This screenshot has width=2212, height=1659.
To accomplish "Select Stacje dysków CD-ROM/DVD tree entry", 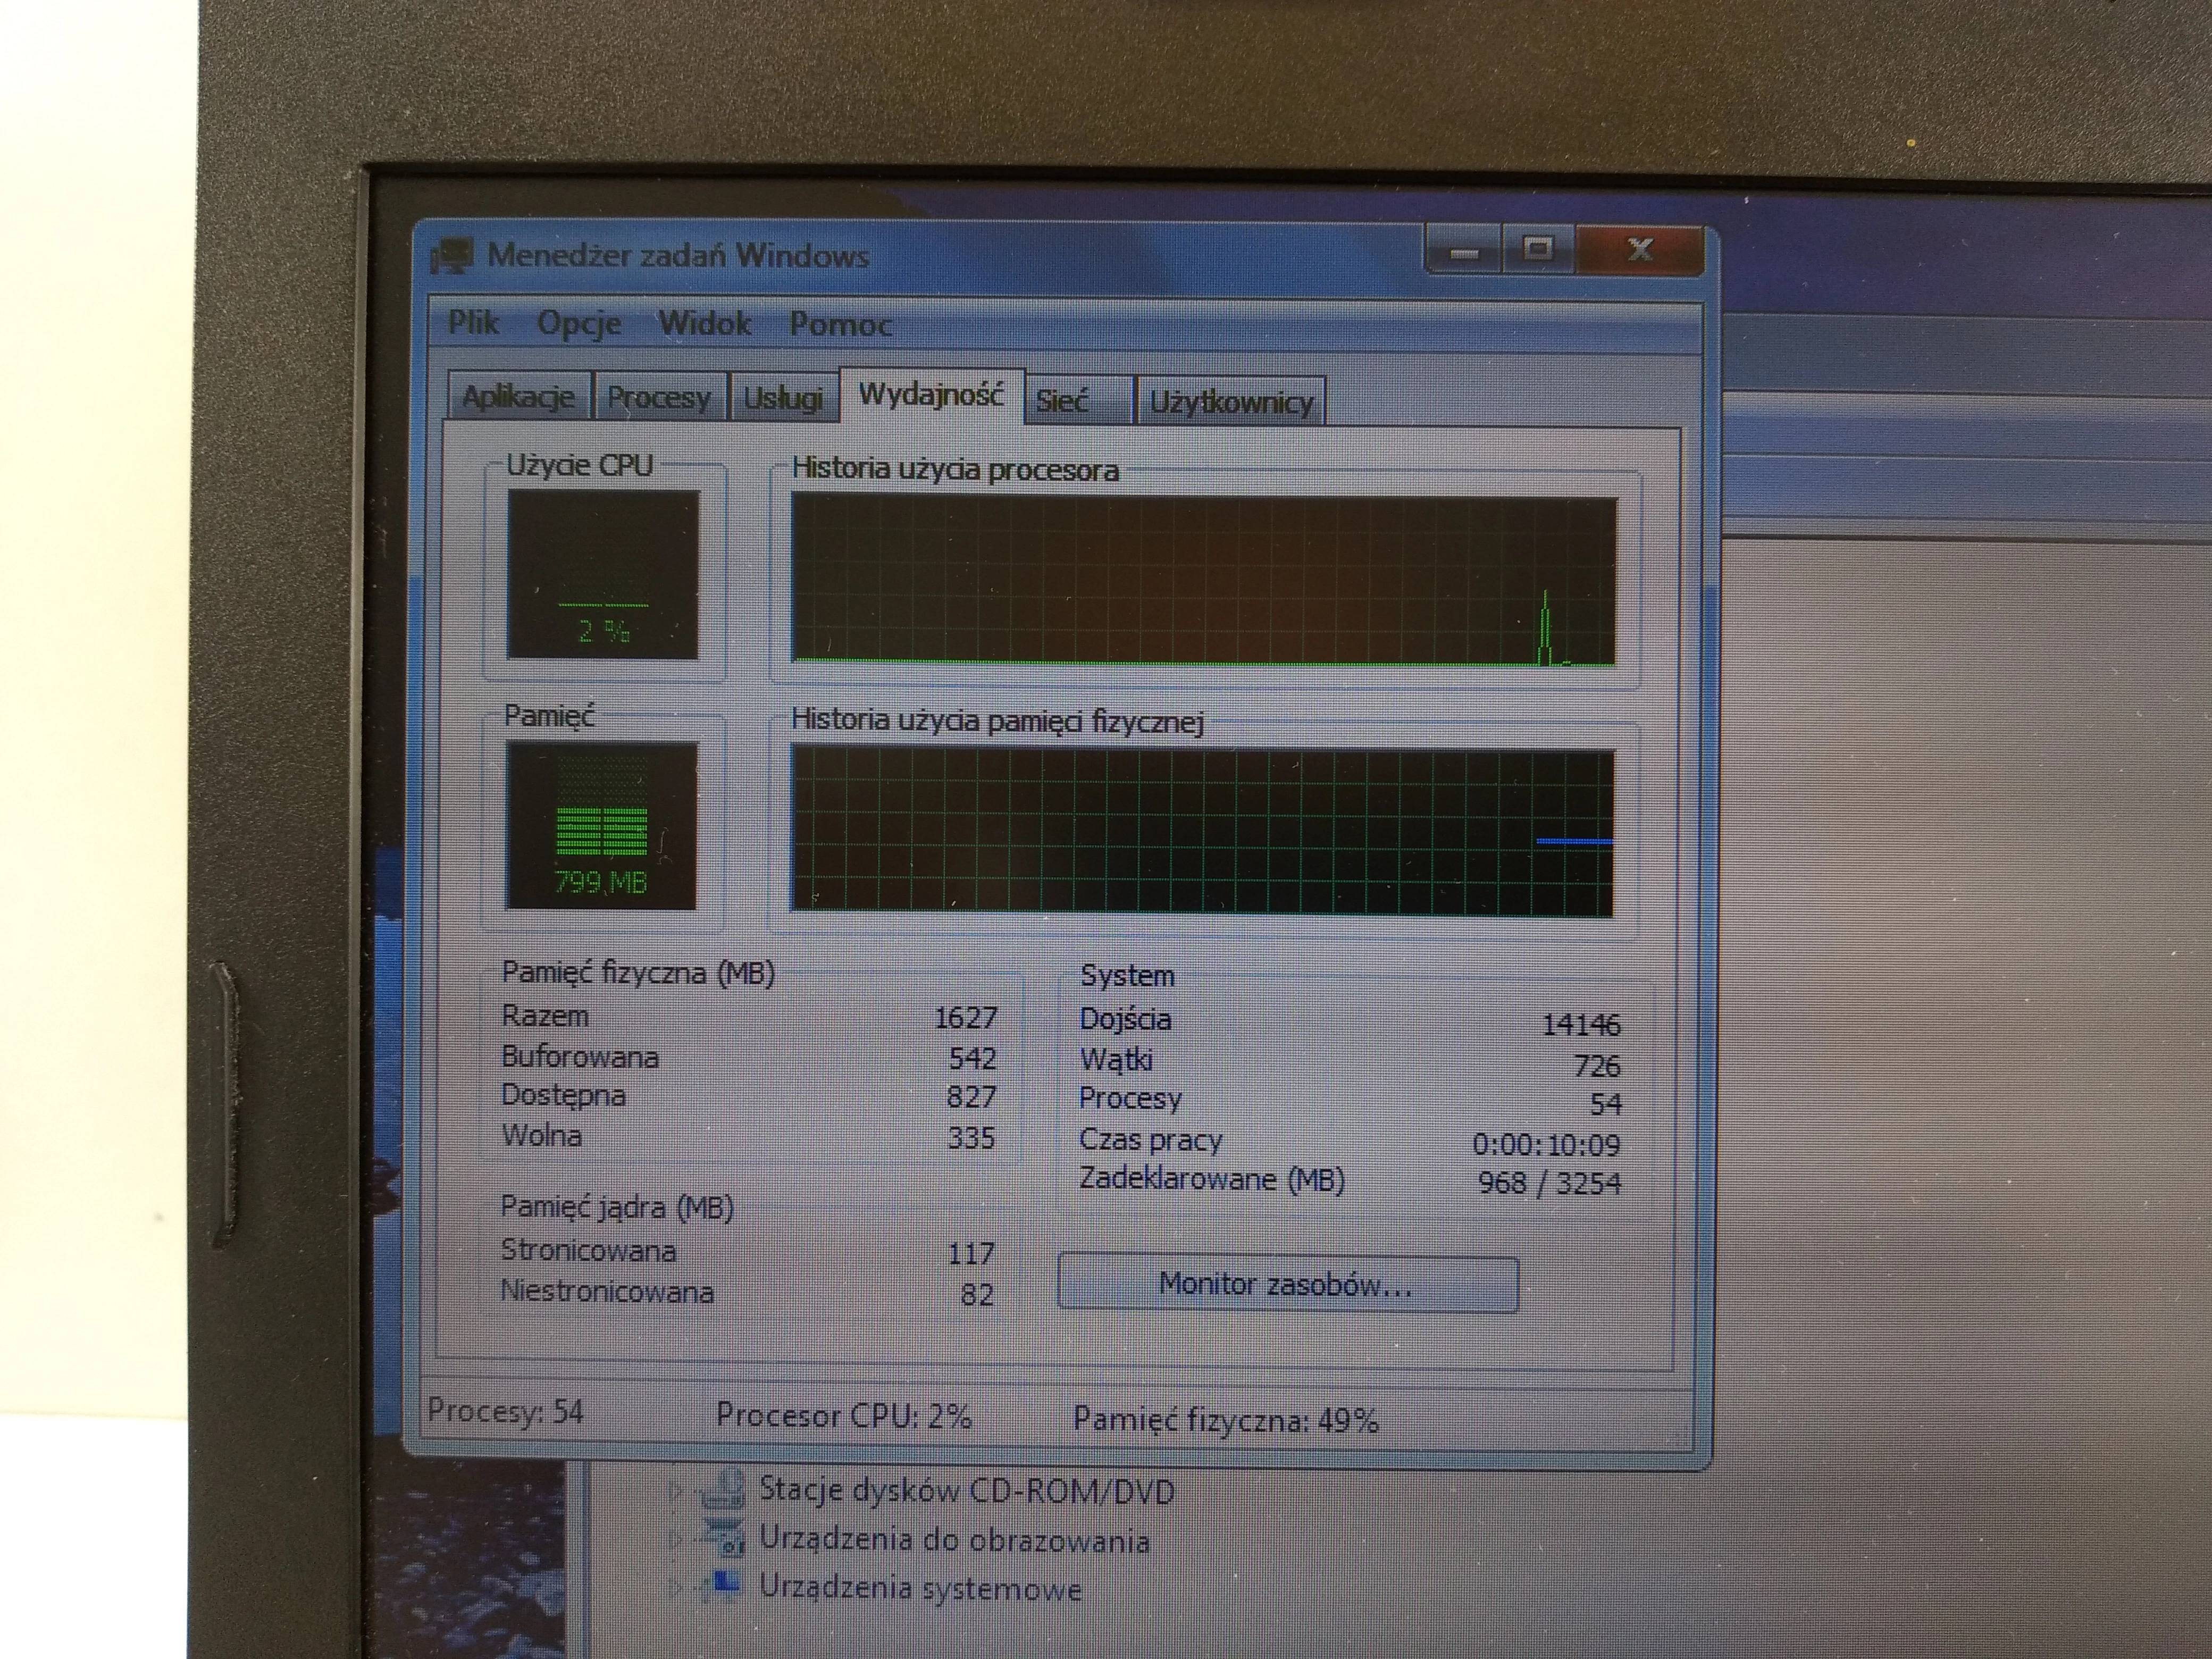I will pyautogui.click(x=966, y=1491).
